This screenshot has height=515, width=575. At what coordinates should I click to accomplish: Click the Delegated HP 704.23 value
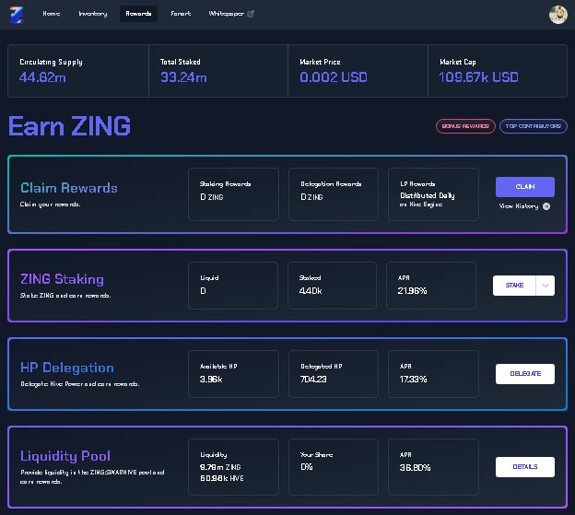point(313,380)
